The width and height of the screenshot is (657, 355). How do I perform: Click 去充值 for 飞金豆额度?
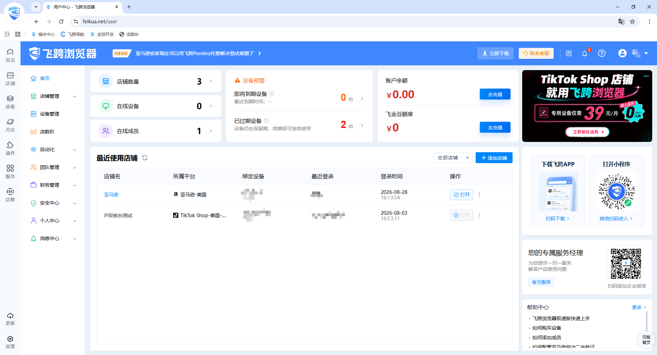[x=495, y=127]
